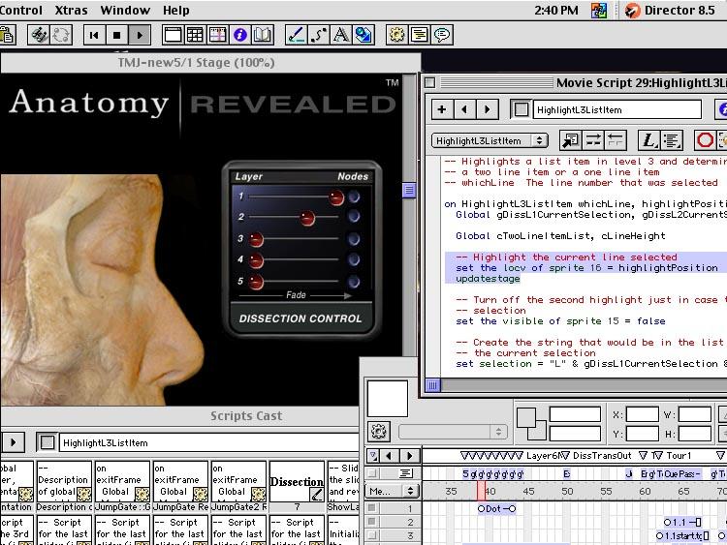Go to next cast member in Script window

point(487,109)
